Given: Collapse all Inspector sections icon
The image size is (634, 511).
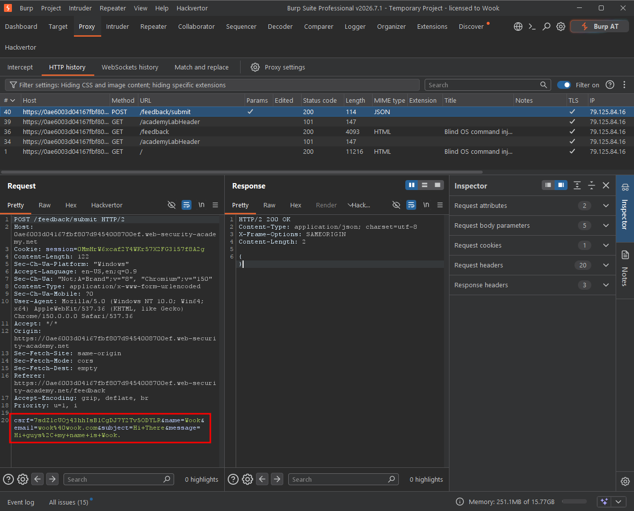Looking at the screenshot, I should (591, 186).
